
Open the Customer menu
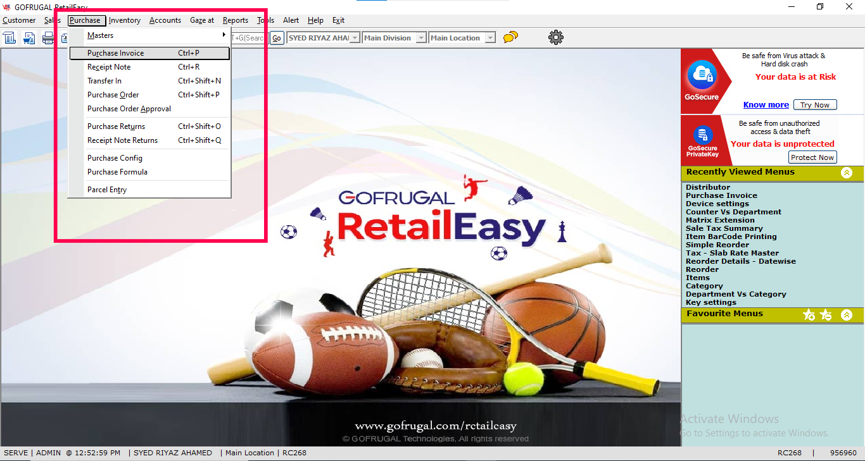coord(19,20)
